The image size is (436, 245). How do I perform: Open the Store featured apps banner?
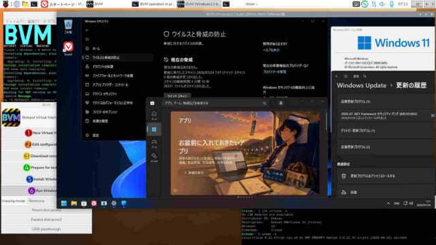[x=245, y=153]
